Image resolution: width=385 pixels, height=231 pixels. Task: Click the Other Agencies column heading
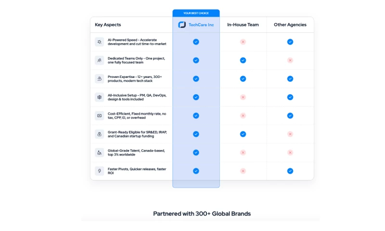coord(290,25)
